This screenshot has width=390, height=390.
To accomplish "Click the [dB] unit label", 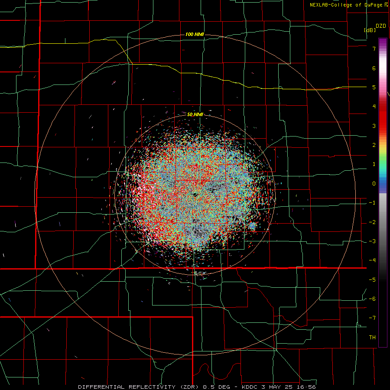I will click(370, 30).
